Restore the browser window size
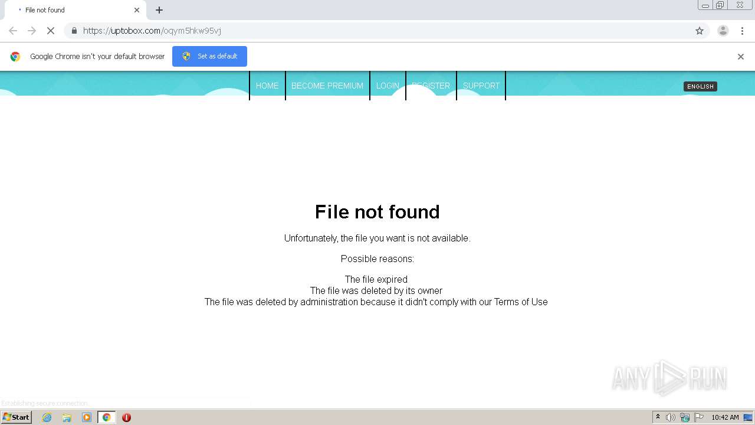This screenshot has width=755, height=425. pos(720,5)
